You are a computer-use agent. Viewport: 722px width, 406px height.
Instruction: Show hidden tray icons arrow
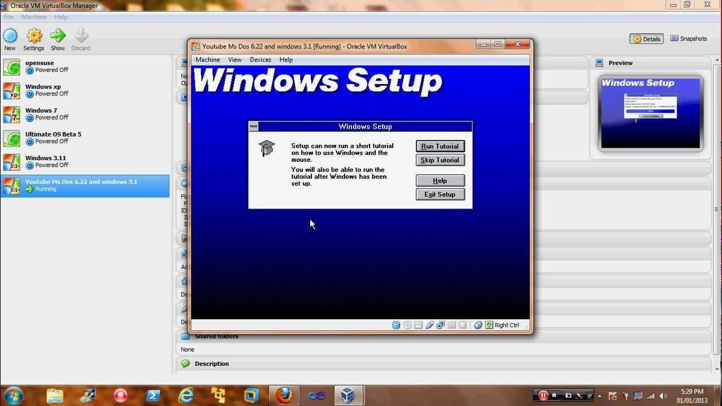tap(599, 396)
